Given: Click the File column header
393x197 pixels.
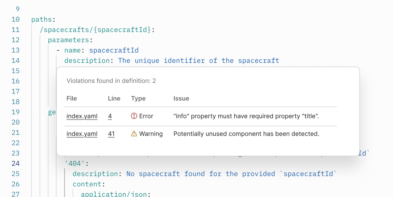Looking at the screenshot, I should pyautogui.click(x=72, y=98).
